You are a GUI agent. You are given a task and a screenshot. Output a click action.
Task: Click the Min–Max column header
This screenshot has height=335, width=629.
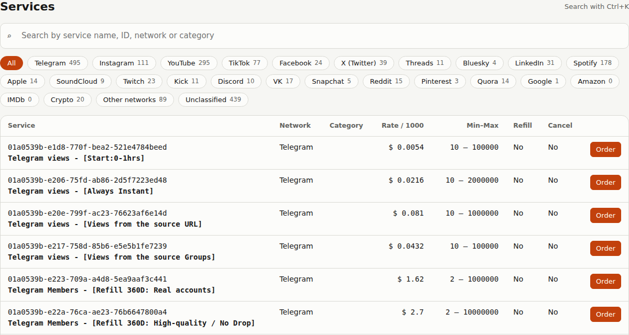(483, 126)
